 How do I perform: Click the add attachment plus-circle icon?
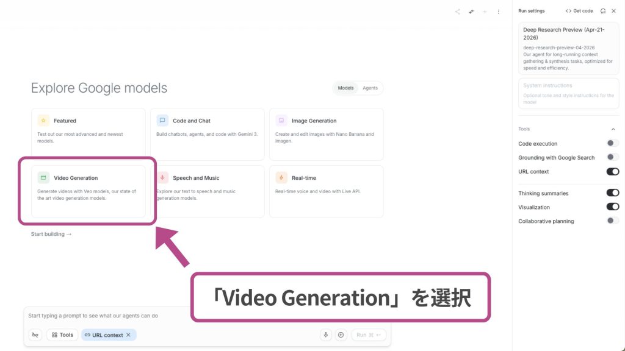(341, 335)
